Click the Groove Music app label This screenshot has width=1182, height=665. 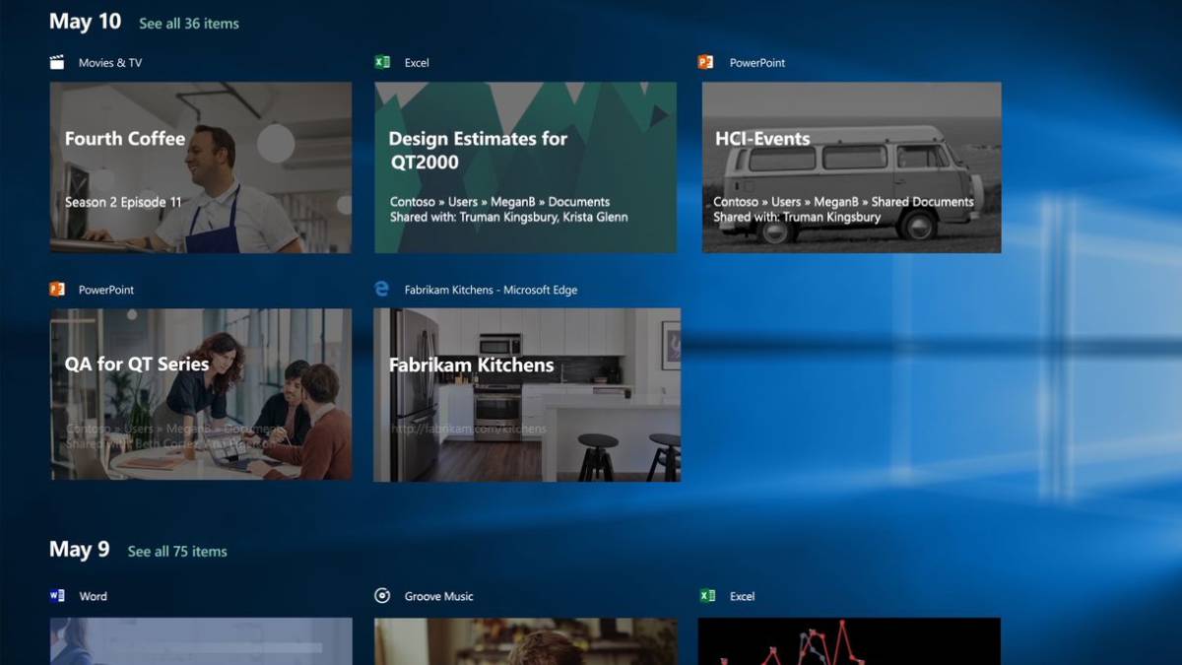coord(438,596)
